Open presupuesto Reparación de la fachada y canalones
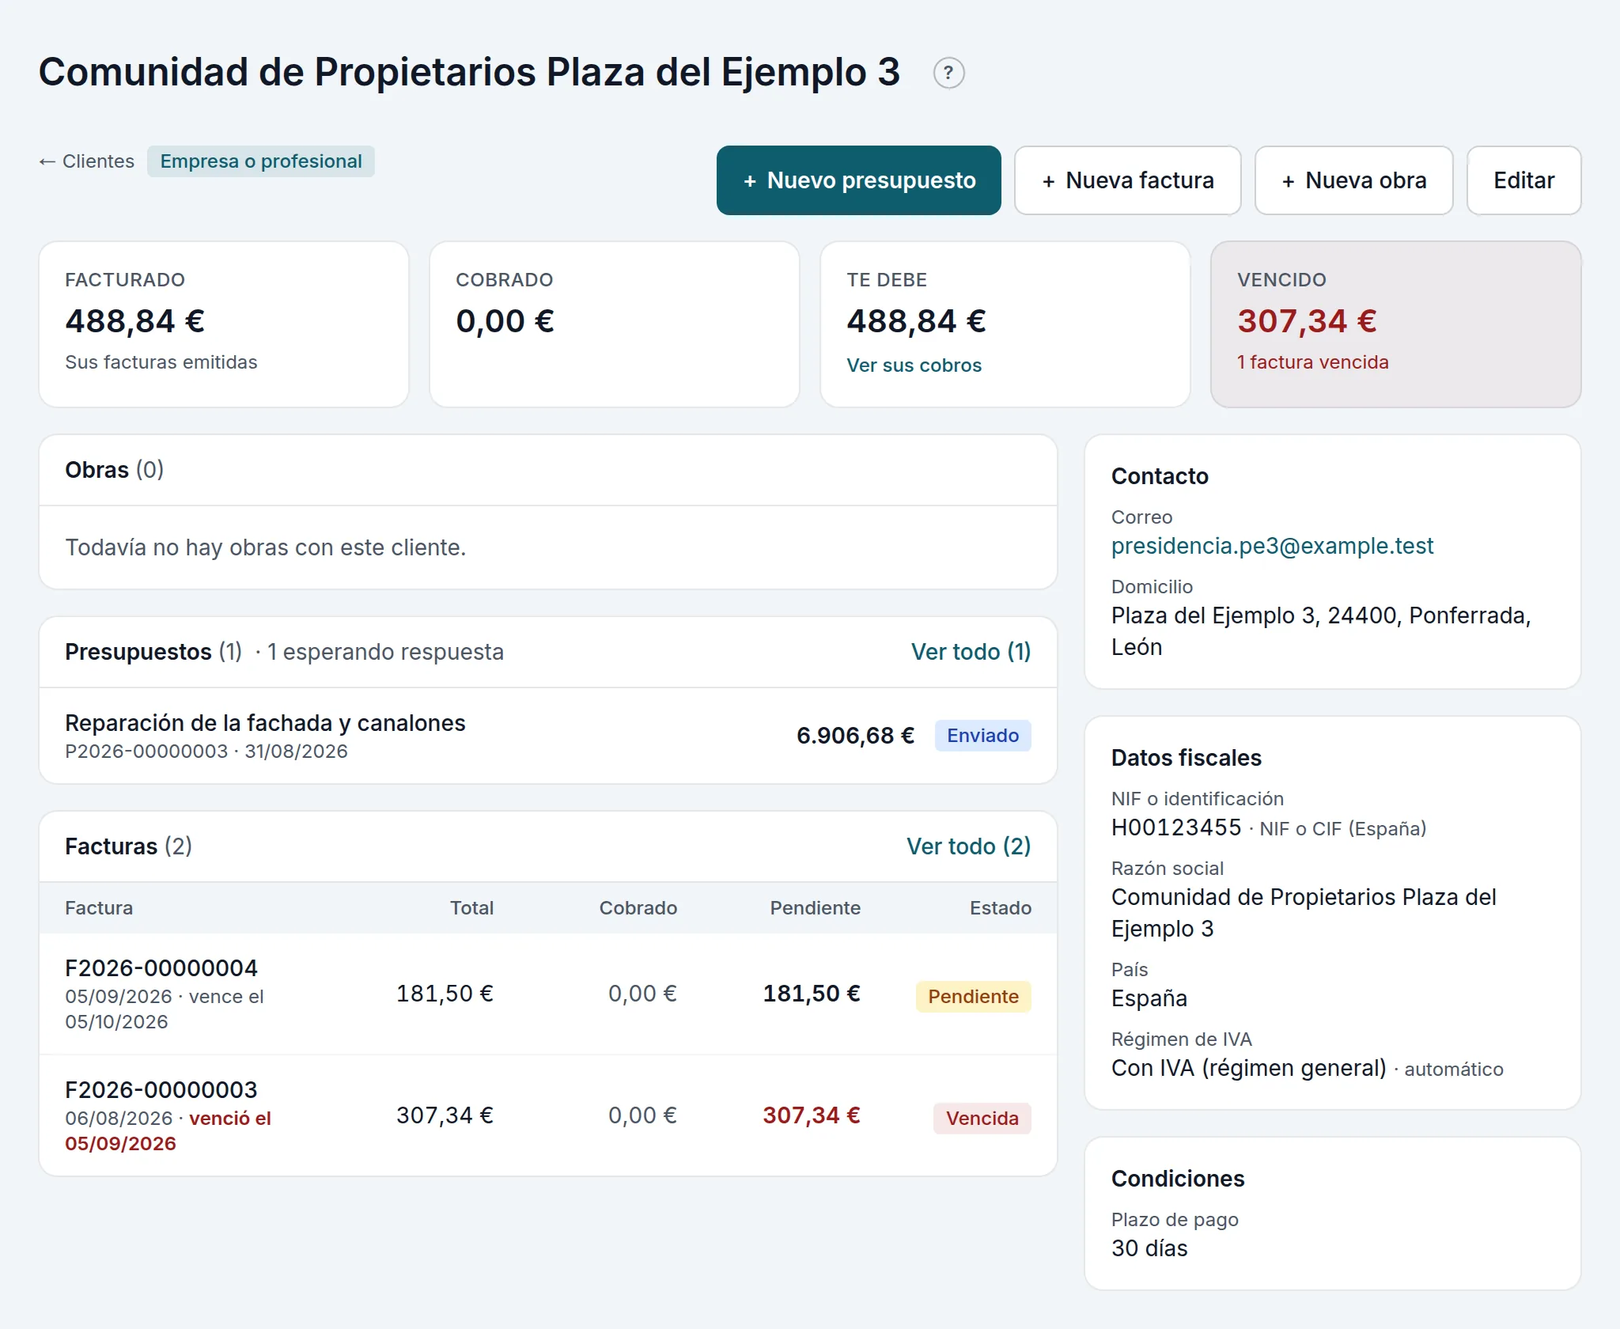Screen dimensions: 1620x1329 point(265,723)
